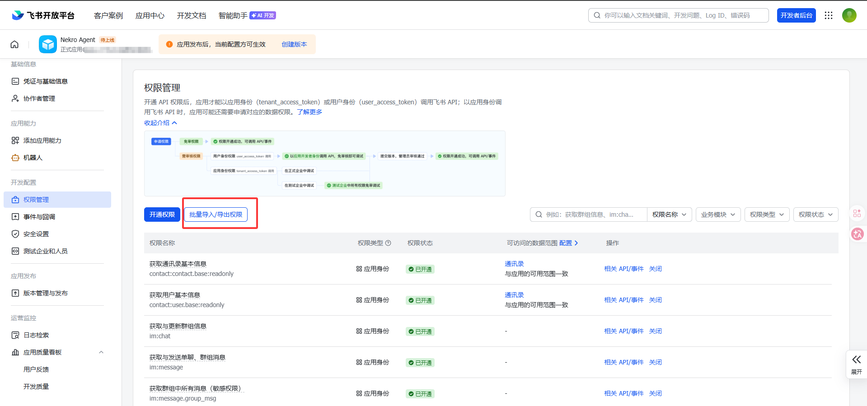Click the green user avatar
The image size is (867, 406).
tap(849, 15)
